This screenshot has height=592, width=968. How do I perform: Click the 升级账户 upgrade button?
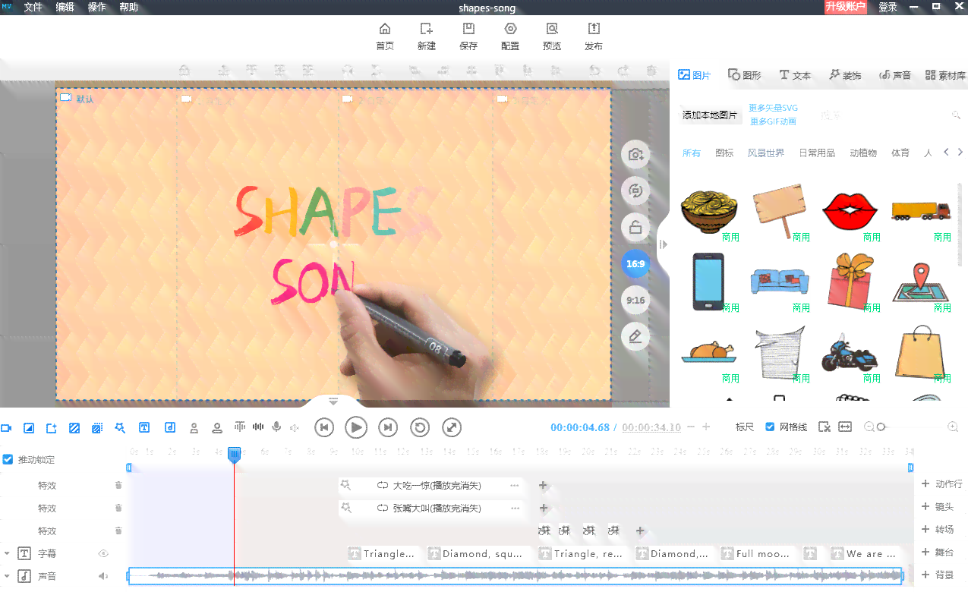coord(846,7)
